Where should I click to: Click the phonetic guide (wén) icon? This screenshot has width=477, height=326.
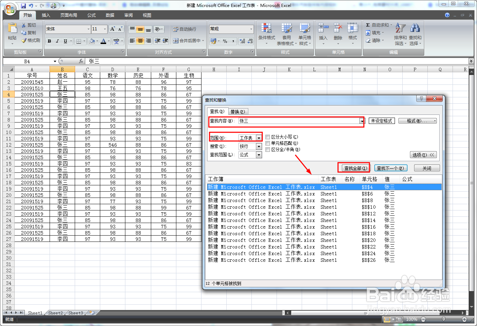(116, 41)
